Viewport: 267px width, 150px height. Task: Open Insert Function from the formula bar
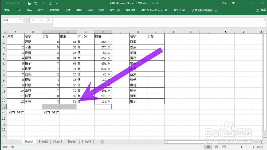tap(48, 20)
